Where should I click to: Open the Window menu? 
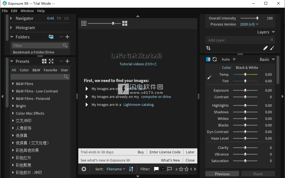click(27, 11)
